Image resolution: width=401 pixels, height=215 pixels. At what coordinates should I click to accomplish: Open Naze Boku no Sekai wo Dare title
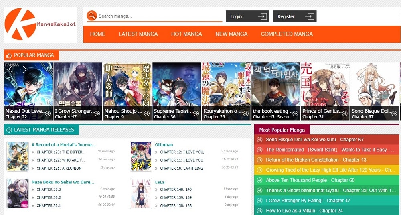coord(63,182)
